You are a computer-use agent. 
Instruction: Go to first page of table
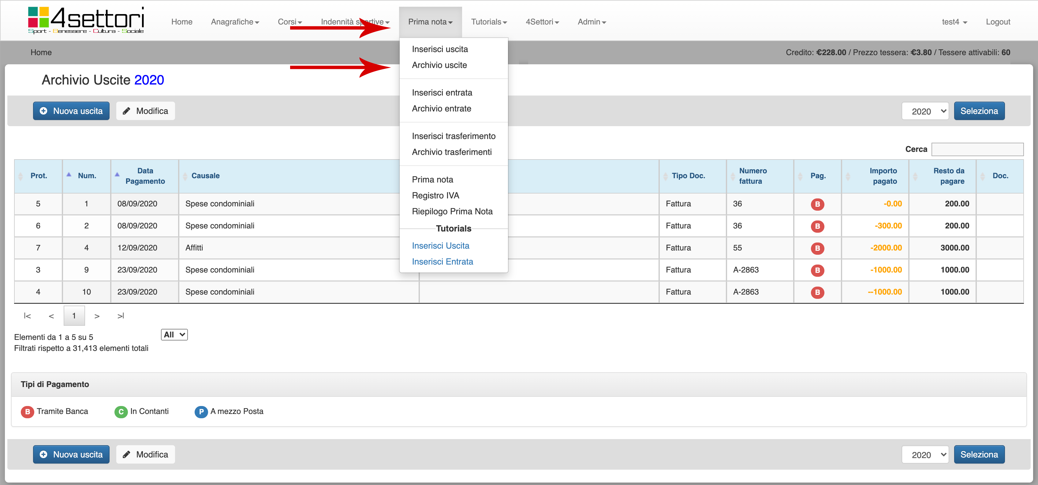pos(27,316)
